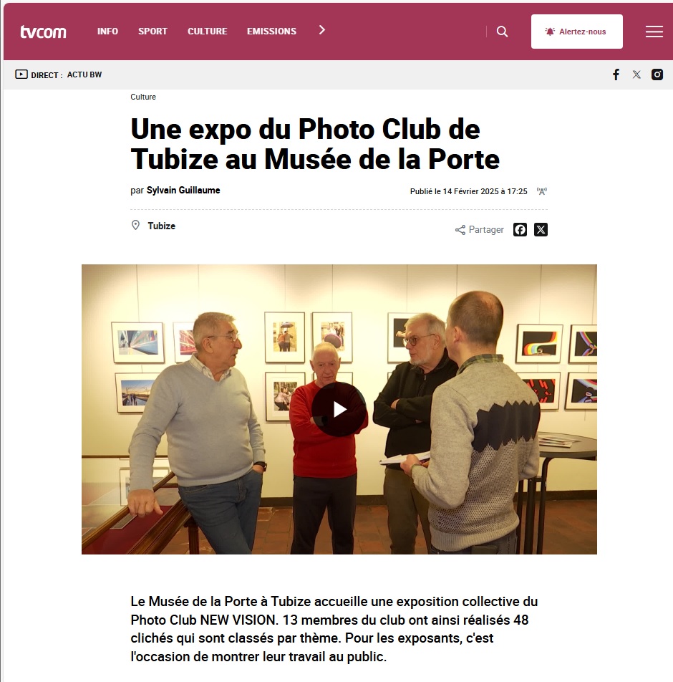The width and height of the screenshot is (673, 682).
Task: Open the Tubize location tag
Action: click(x=161, y=226)
